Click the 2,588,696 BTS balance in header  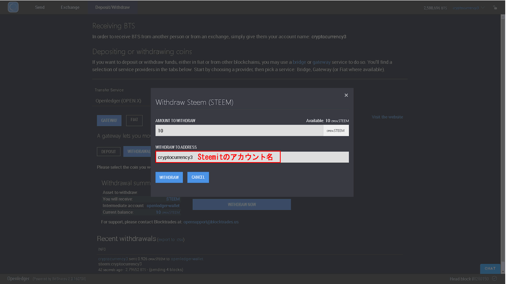click(x=436, y=7)
